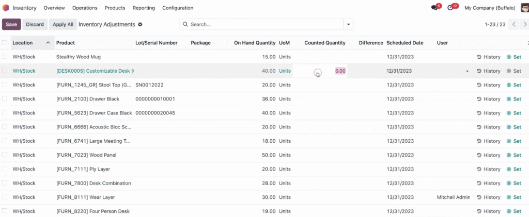Tick the select-all header checkbox
Viewport: 529px width, 217px height.
(x=4, y=43)
